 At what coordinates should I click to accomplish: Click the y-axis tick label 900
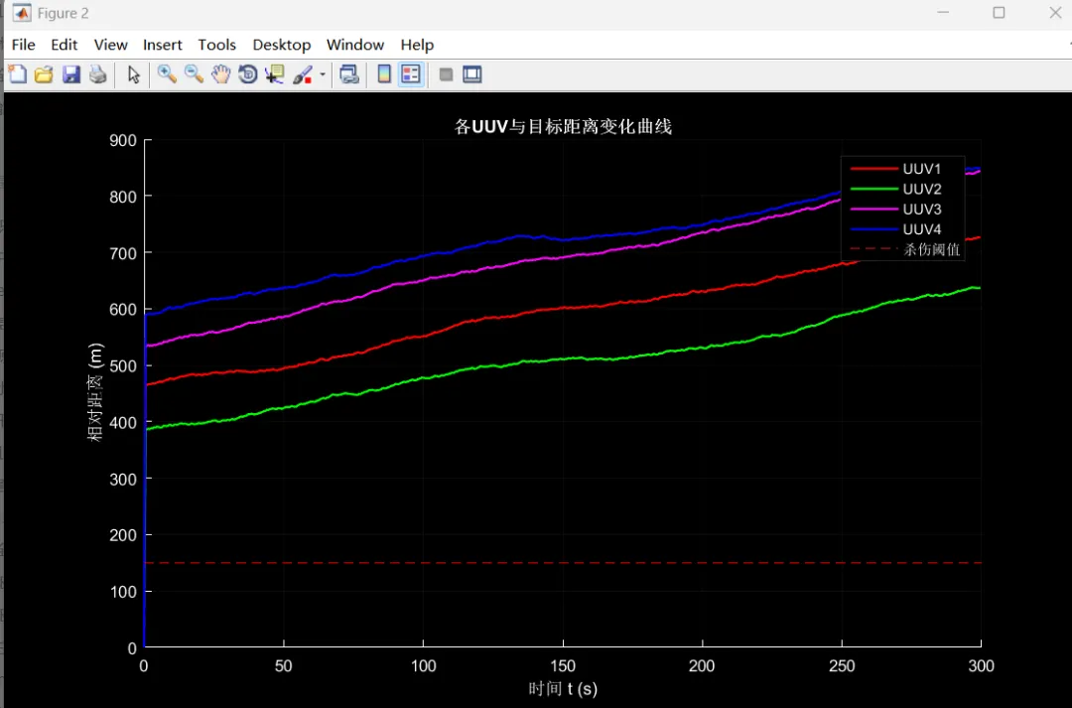tap(123, 140)
